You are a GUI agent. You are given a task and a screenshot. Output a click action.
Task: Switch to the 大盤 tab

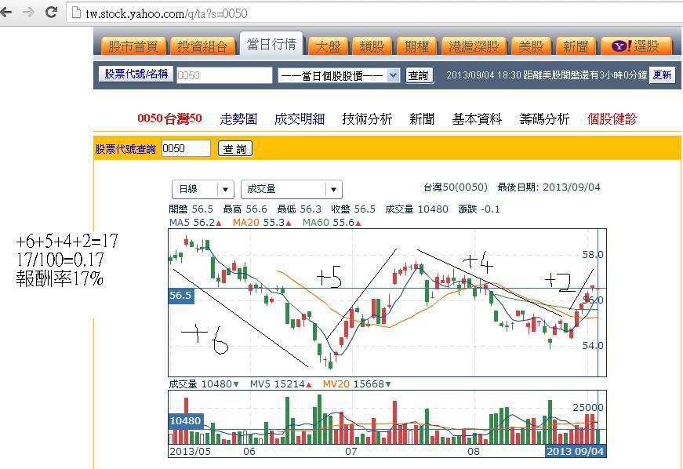click(x=328, y=45)
